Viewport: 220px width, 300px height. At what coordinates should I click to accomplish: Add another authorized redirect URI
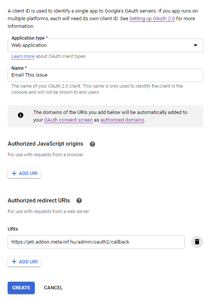tap(24, 261)
